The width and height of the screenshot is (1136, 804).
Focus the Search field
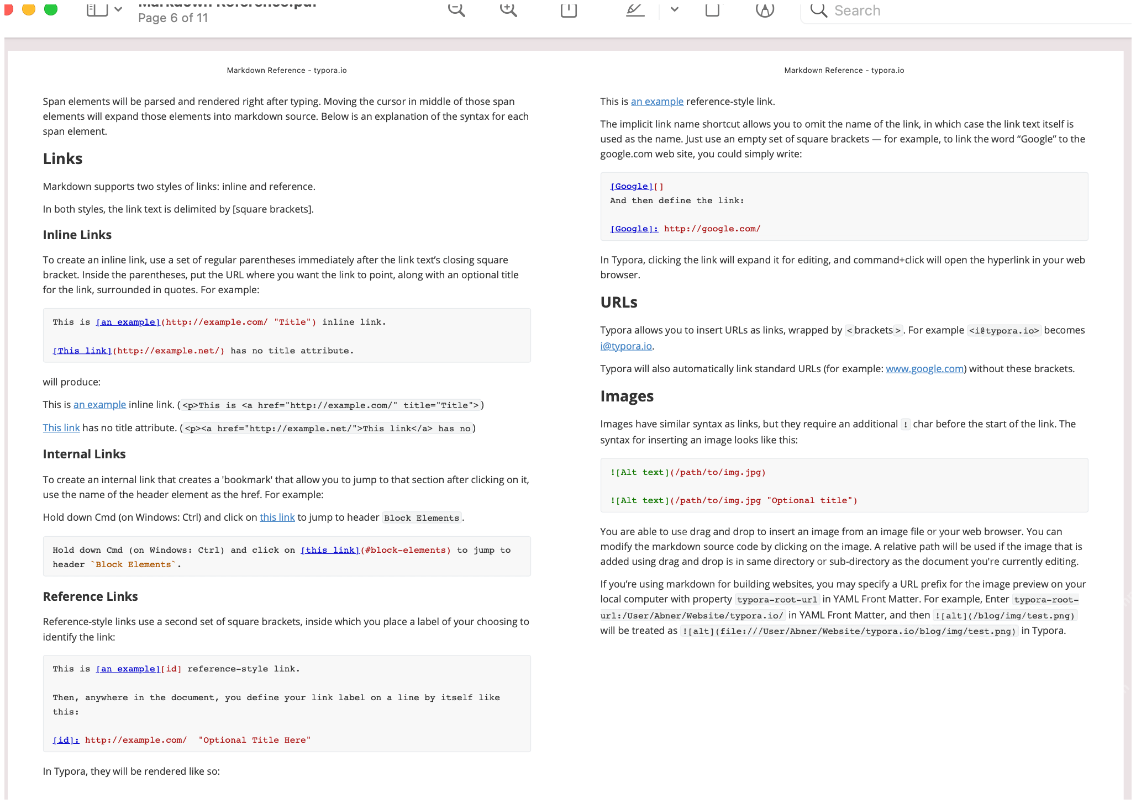click(967, 10)
